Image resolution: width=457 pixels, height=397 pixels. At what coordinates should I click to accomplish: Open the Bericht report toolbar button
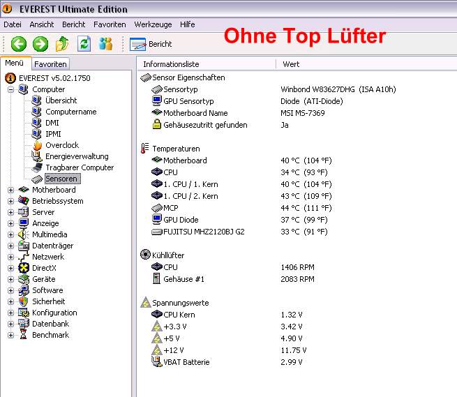point(151,44)
